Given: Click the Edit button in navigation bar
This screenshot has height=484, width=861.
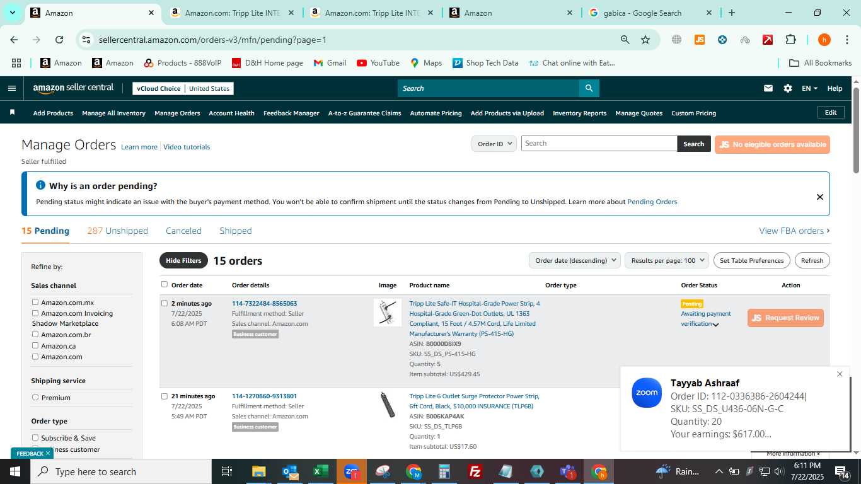Looking at the screenshot, I should [x=831, y=112].
